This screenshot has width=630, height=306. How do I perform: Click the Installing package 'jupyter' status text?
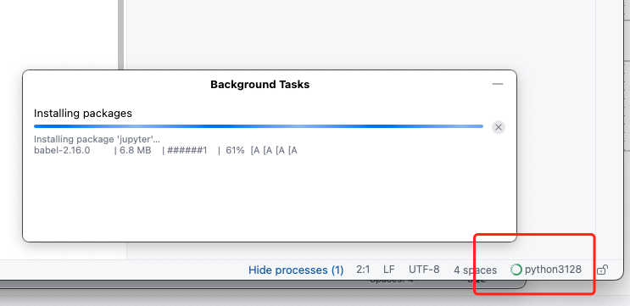[97, 139]
